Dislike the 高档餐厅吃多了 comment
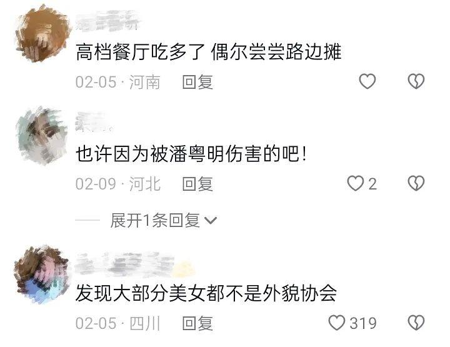Viewport: 450px width, 347px height. [x=416, y=81]
